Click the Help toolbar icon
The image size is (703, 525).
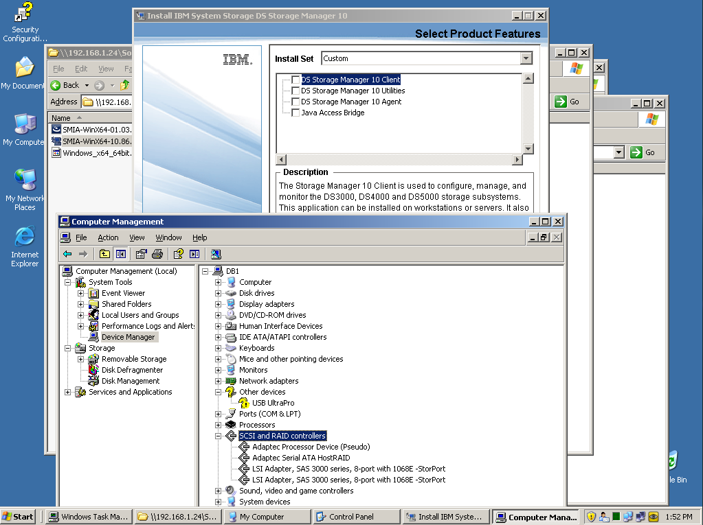coord(178,254)
